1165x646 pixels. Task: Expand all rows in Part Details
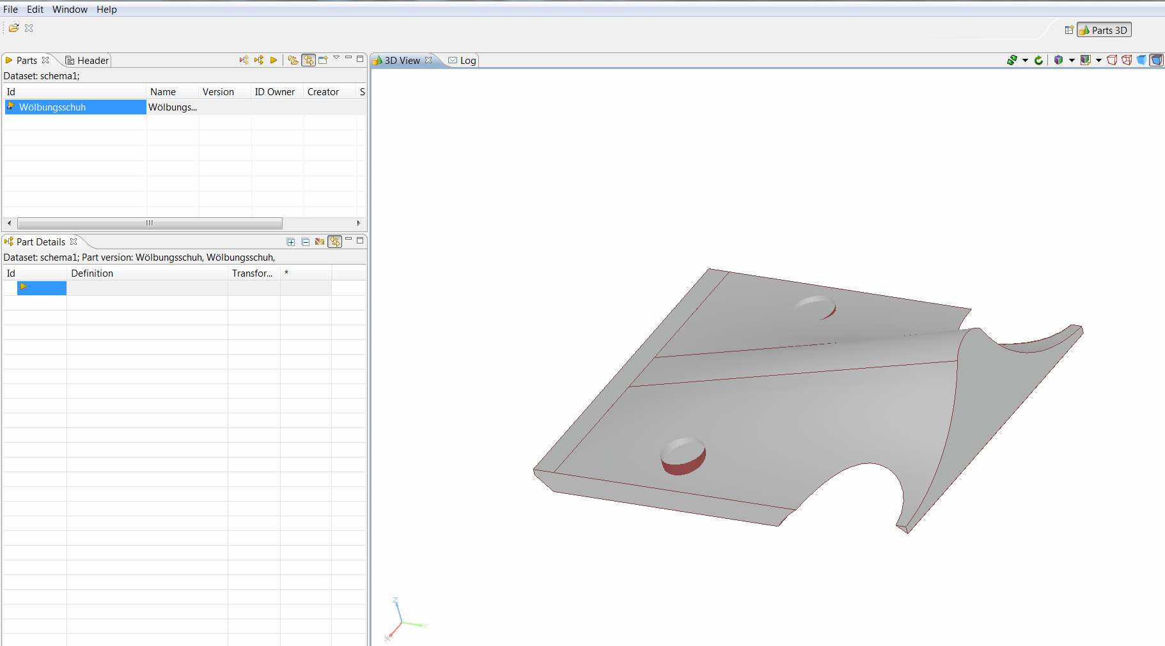click(291, 242)
